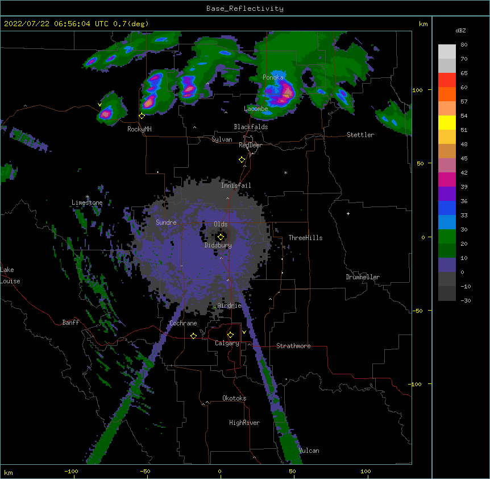Click the Calgary city label
This screenshot has height=479, width=490.
point(227,343)
